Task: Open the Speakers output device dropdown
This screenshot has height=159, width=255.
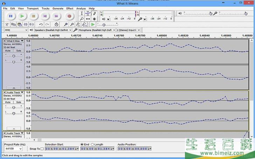Action: click(53, 30)
